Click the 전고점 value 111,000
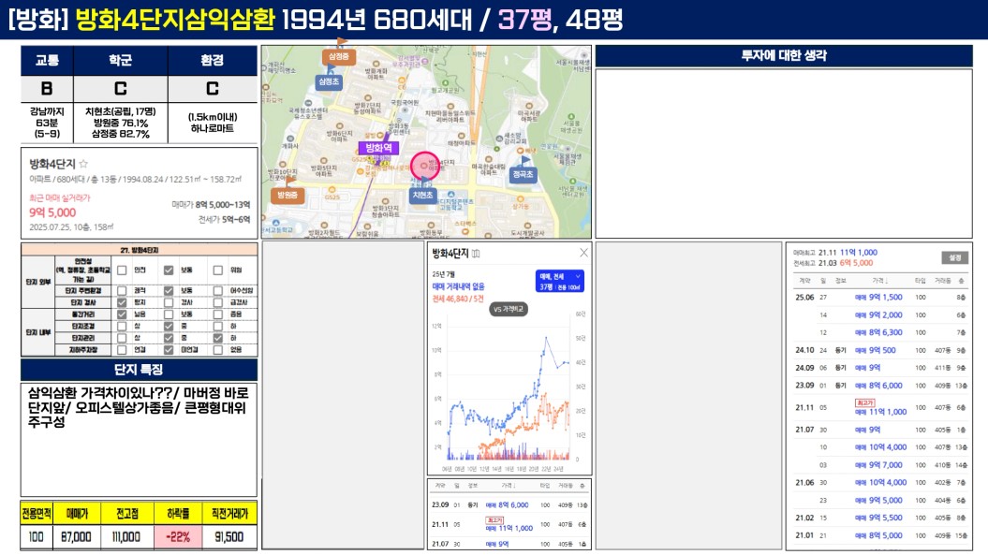The image size is (988, 555). click(x=126, y=537)
